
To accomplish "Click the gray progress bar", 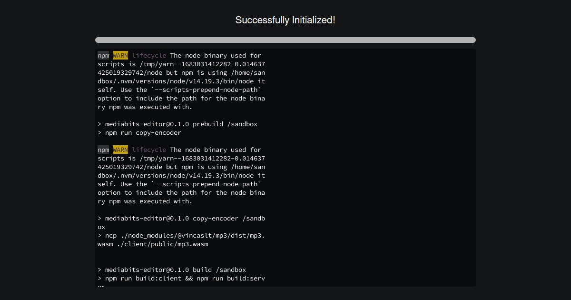I will 285,40.
